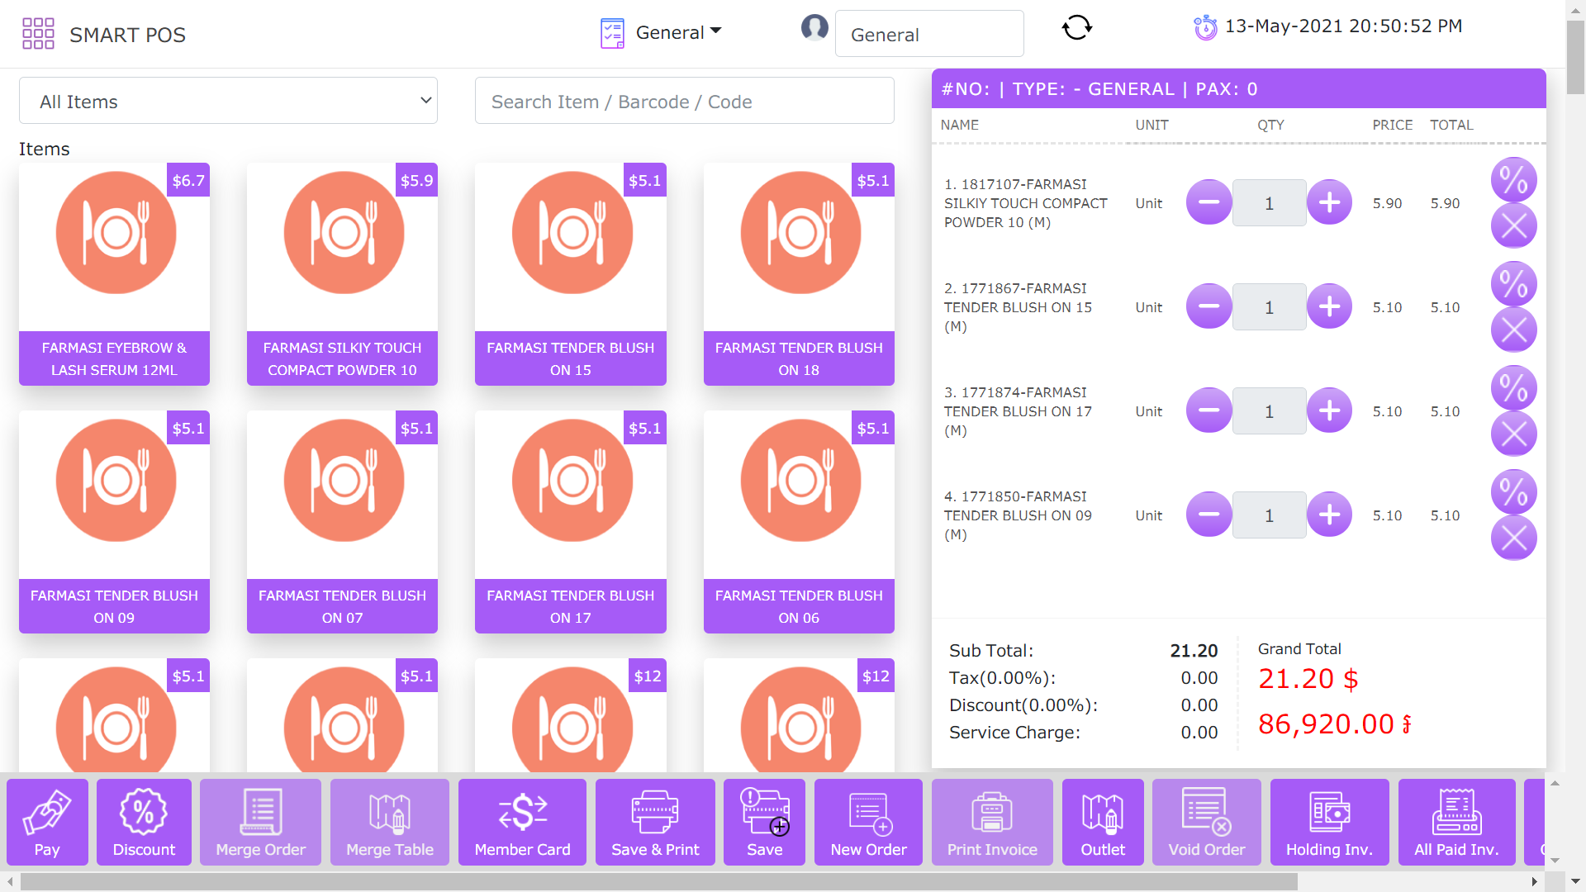Open the Member Card function

point(522,822)
